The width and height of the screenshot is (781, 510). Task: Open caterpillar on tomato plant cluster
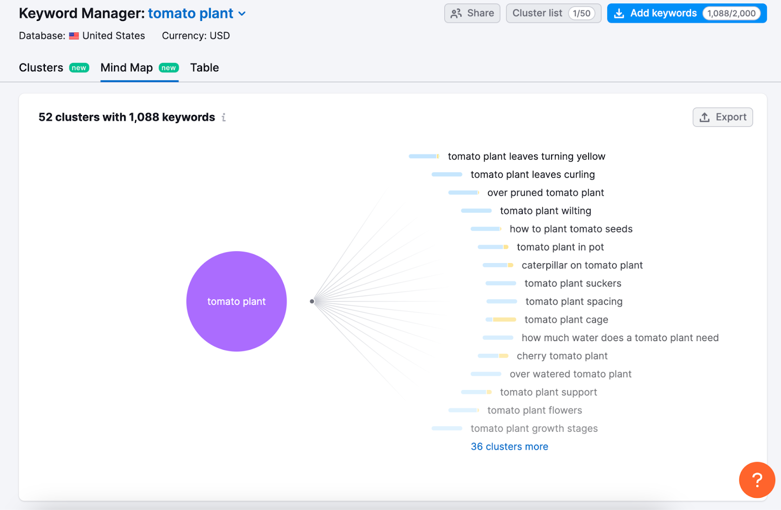[582, 265]
